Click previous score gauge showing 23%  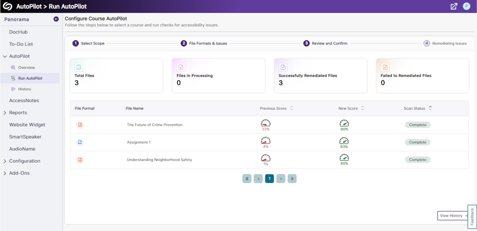point(265,123)
